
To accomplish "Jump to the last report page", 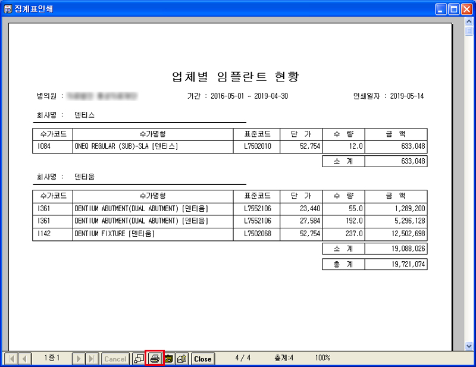I will tap(92, 359).
